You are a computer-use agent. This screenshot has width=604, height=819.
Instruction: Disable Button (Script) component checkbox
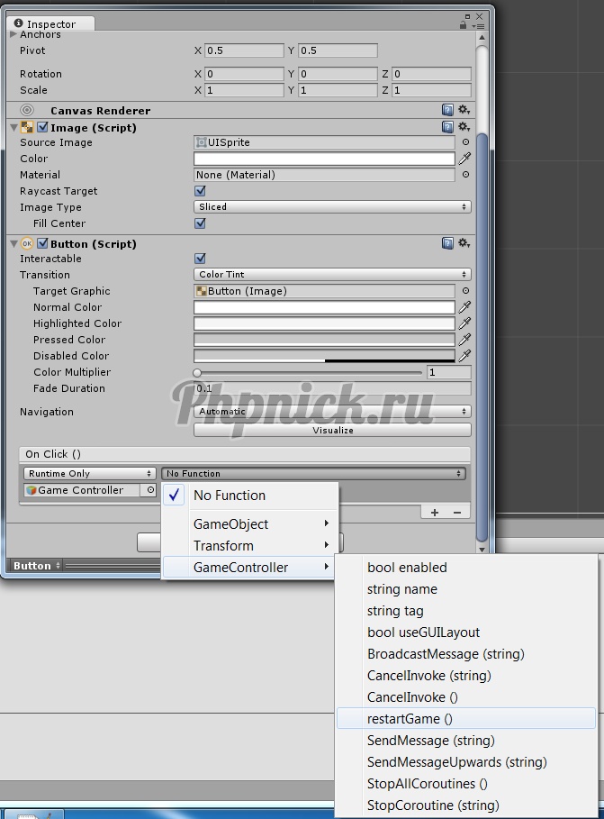[x=43, y=244]
